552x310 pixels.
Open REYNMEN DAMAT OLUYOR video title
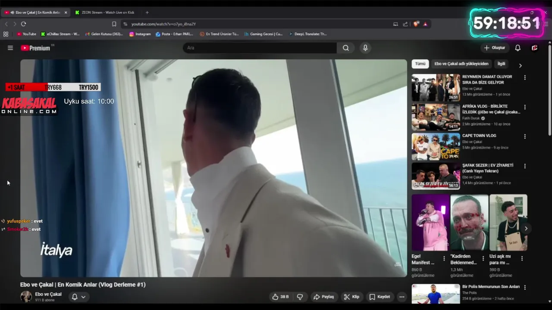487,80
